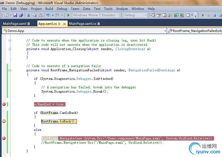Image resolution: width=222 pixels, height=157 pixels.
Task: Click yellow arrow marker at RootFrame.GoBack line
Action: (x=4, y=121)
